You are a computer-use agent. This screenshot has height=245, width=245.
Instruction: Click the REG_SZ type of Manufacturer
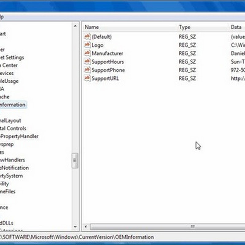pos(187,53)
